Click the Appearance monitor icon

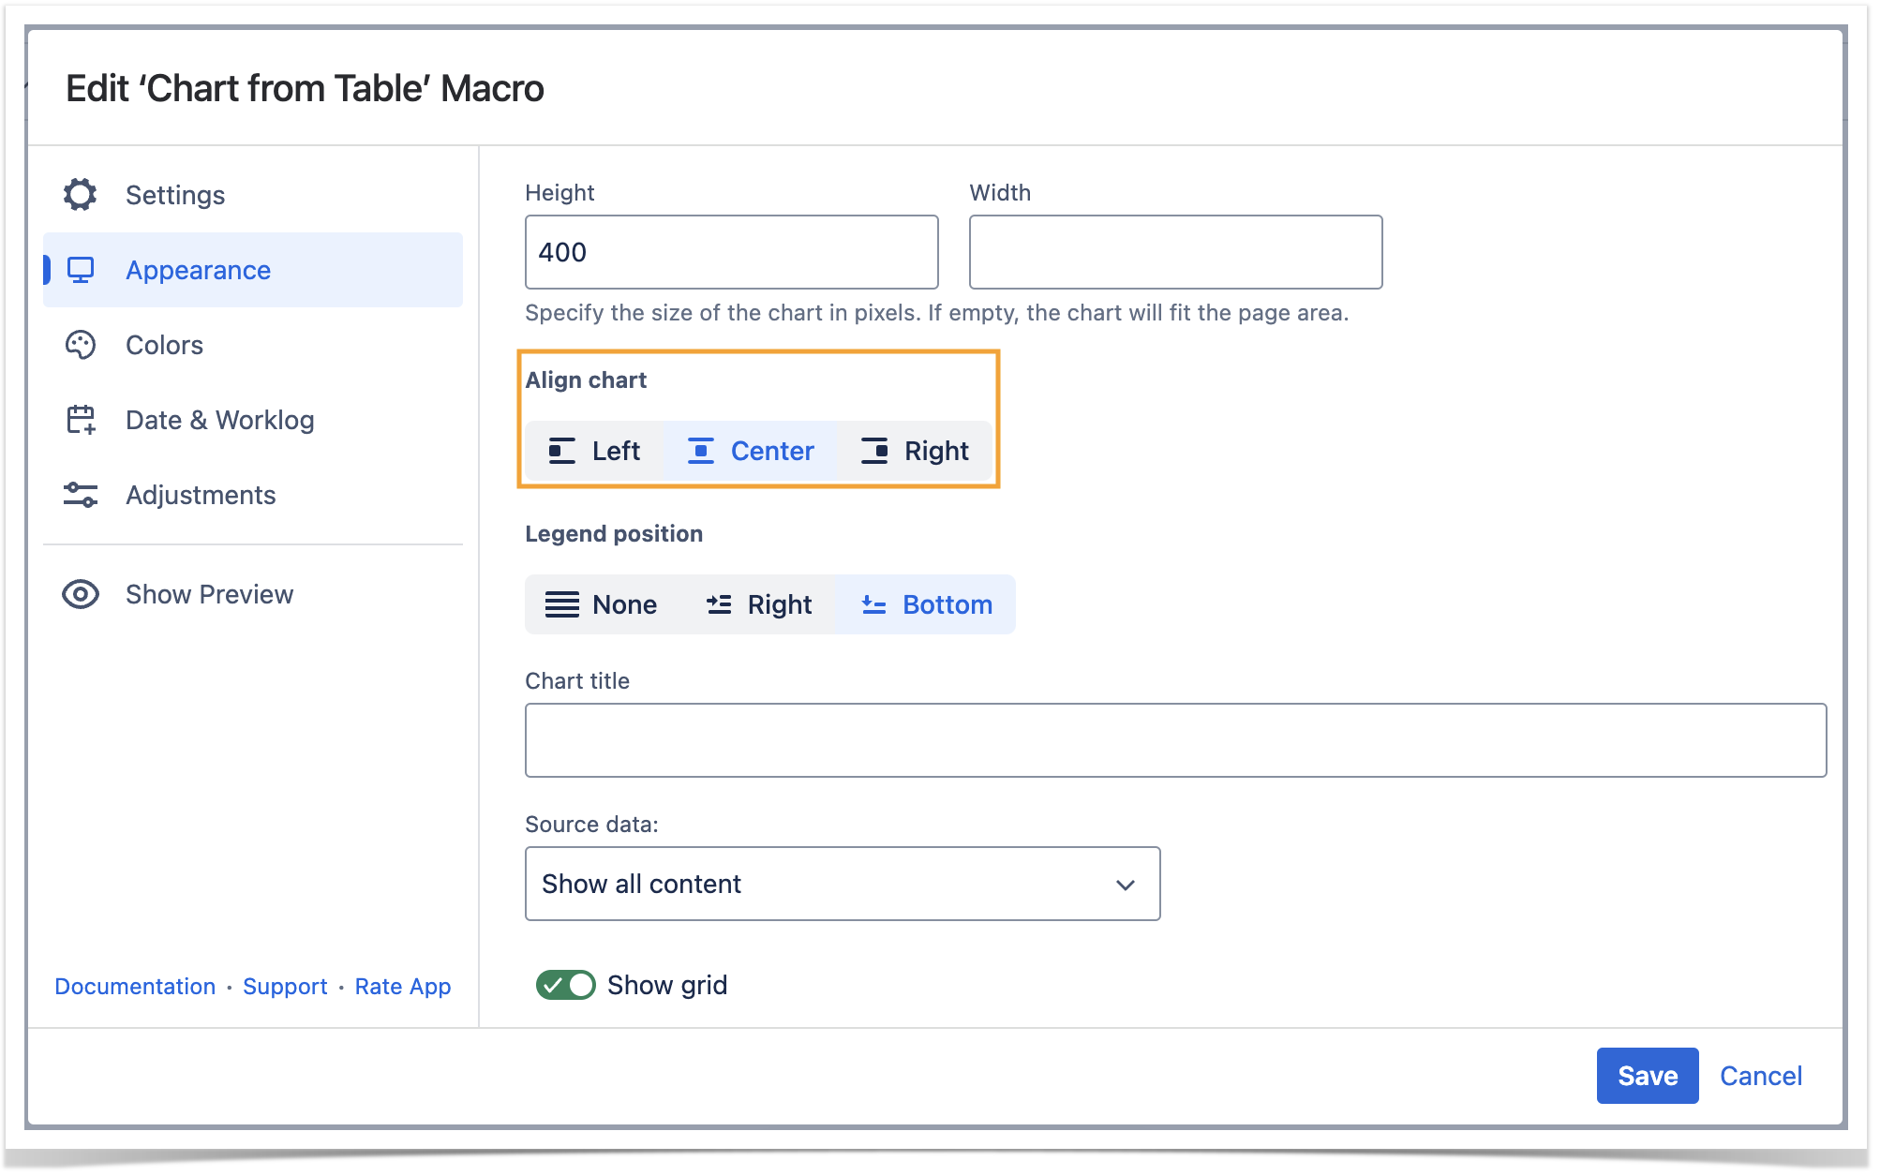click(81, 270)
